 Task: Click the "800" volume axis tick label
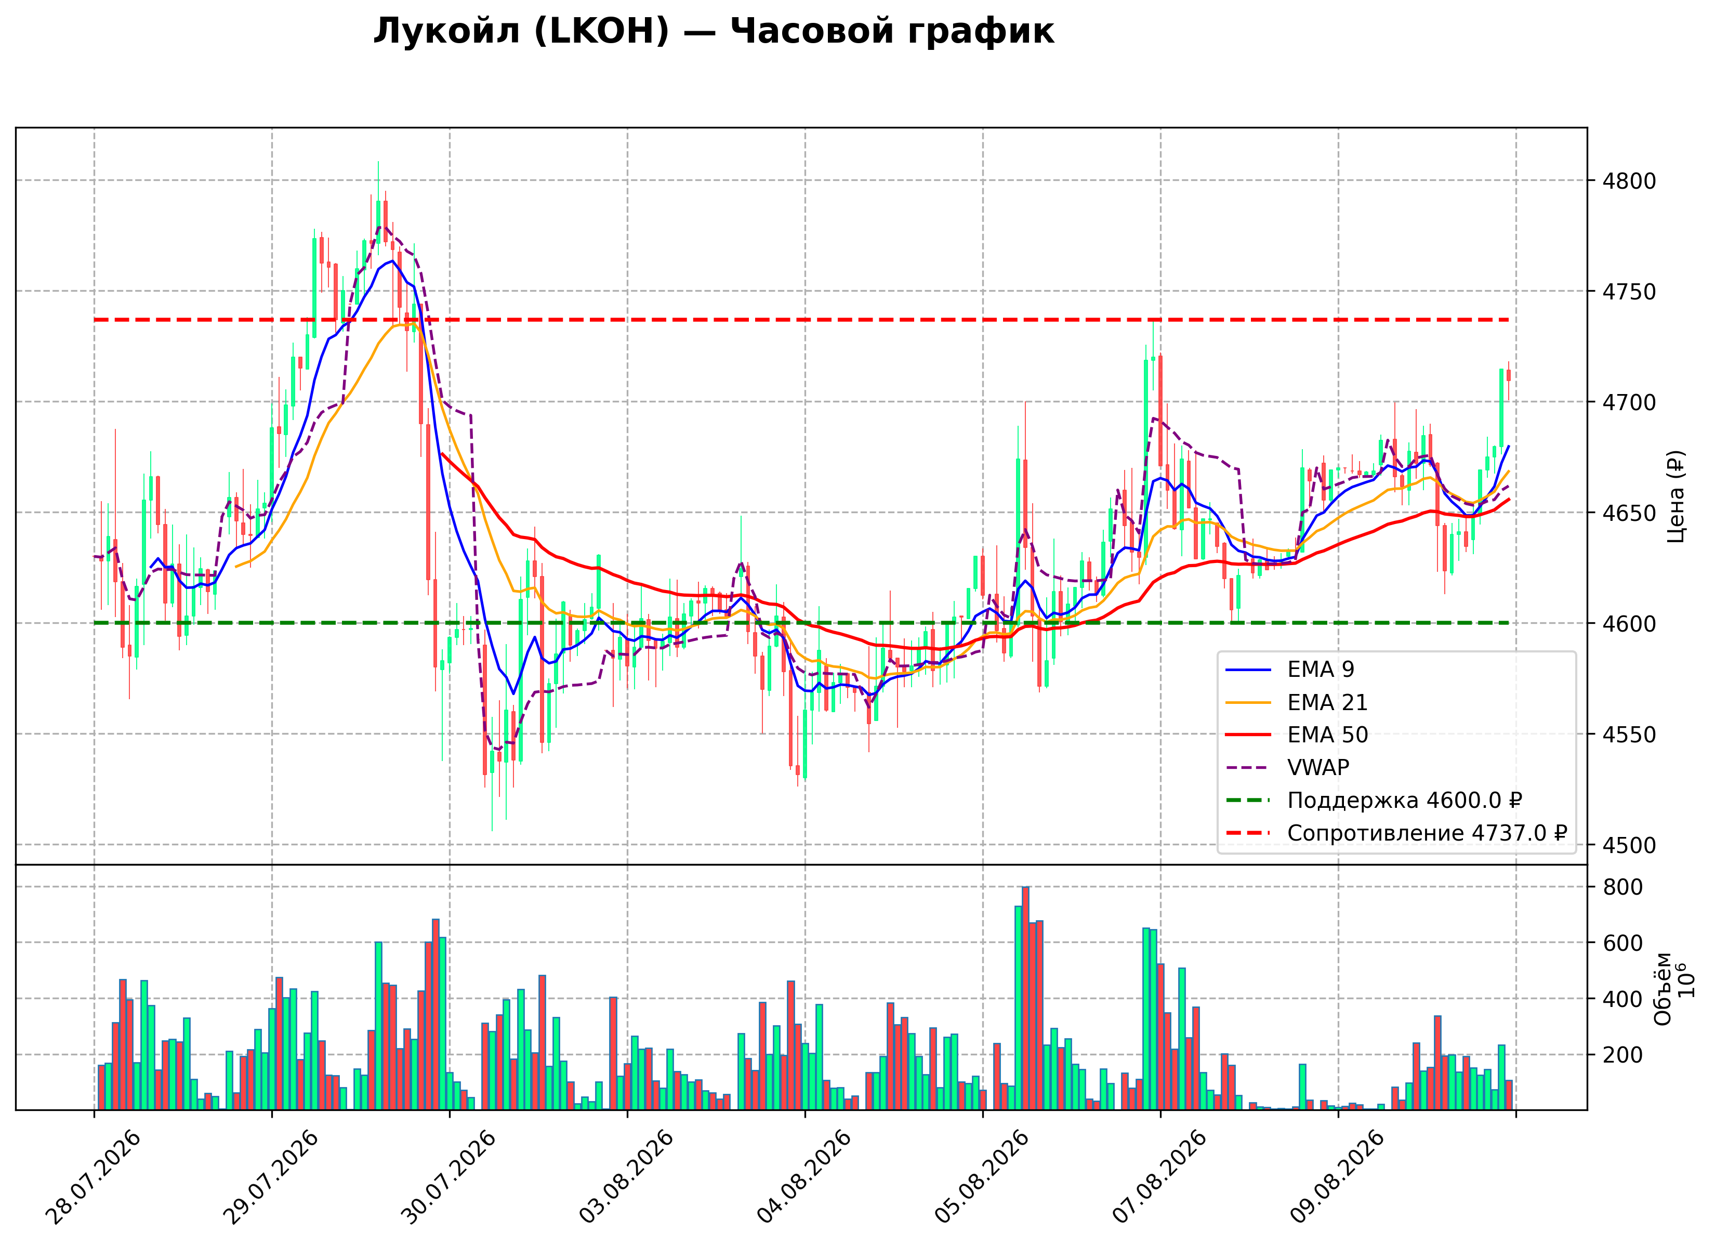click(1622, 887)
